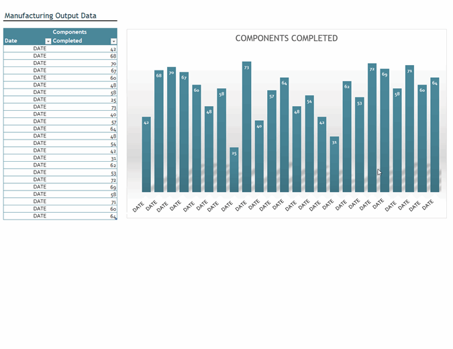Select the Date column header cell

28,36
